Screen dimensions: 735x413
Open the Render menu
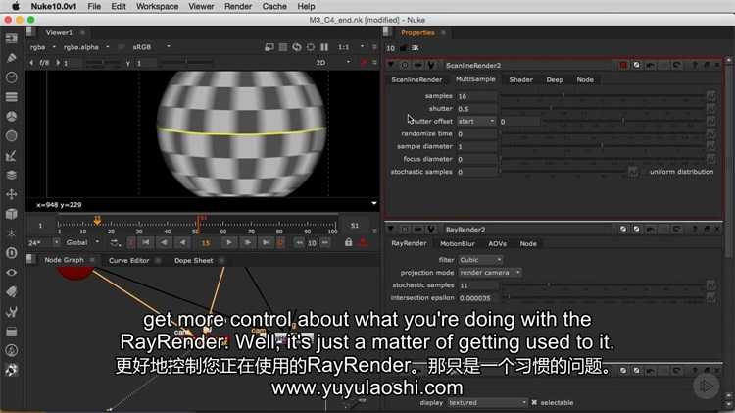tap(238, 6)
